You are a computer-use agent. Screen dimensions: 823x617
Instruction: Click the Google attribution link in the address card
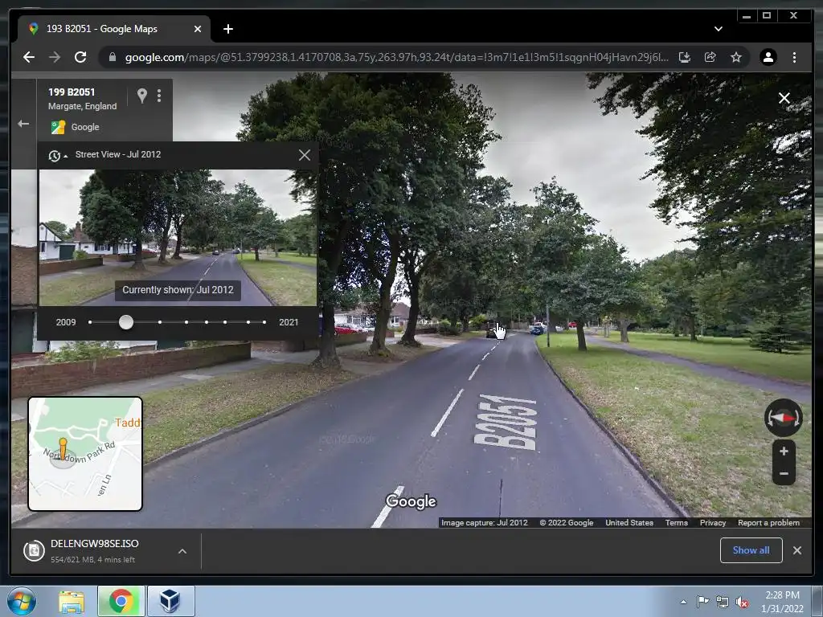[x=85, y=127]
